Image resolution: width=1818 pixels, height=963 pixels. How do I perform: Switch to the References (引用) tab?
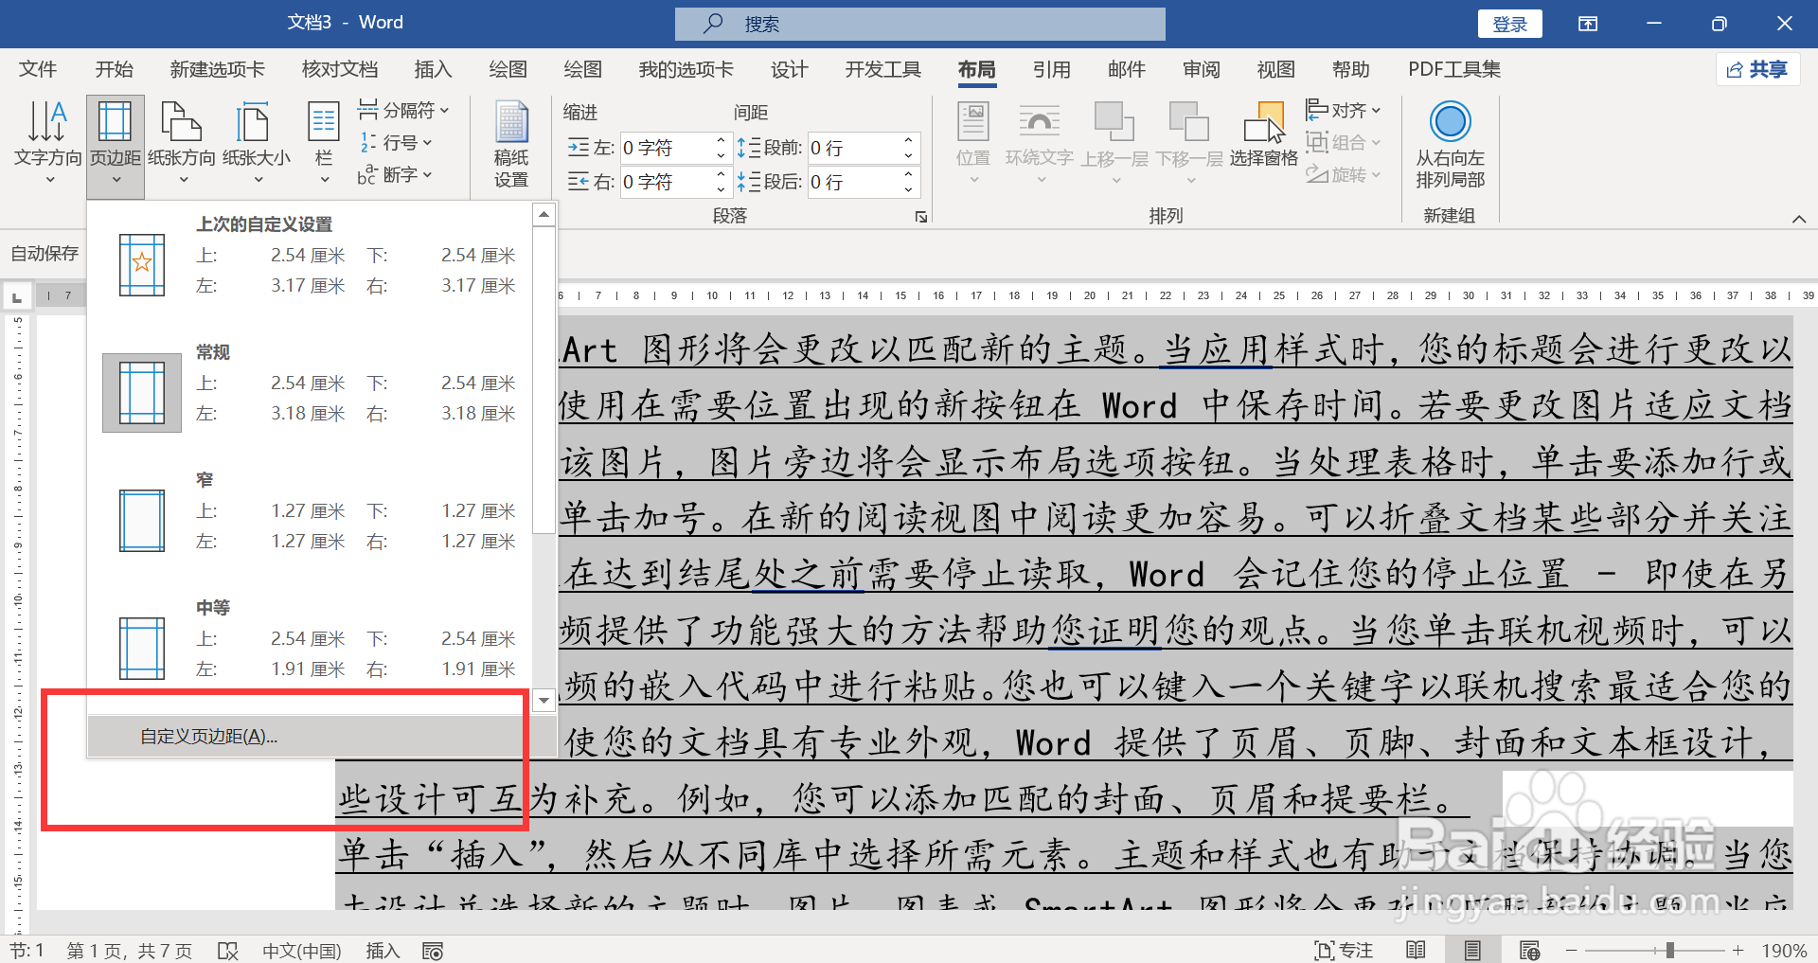(1052, 69)
